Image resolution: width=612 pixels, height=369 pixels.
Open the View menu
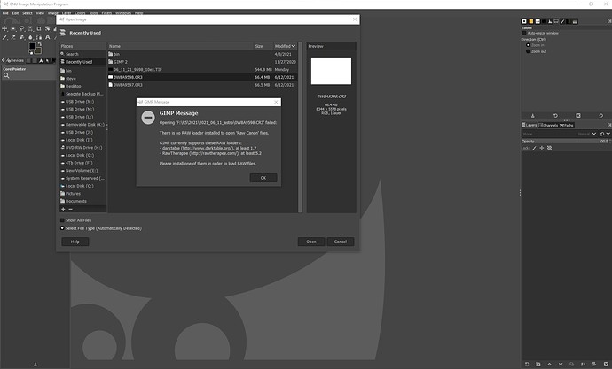coord(40,13)
